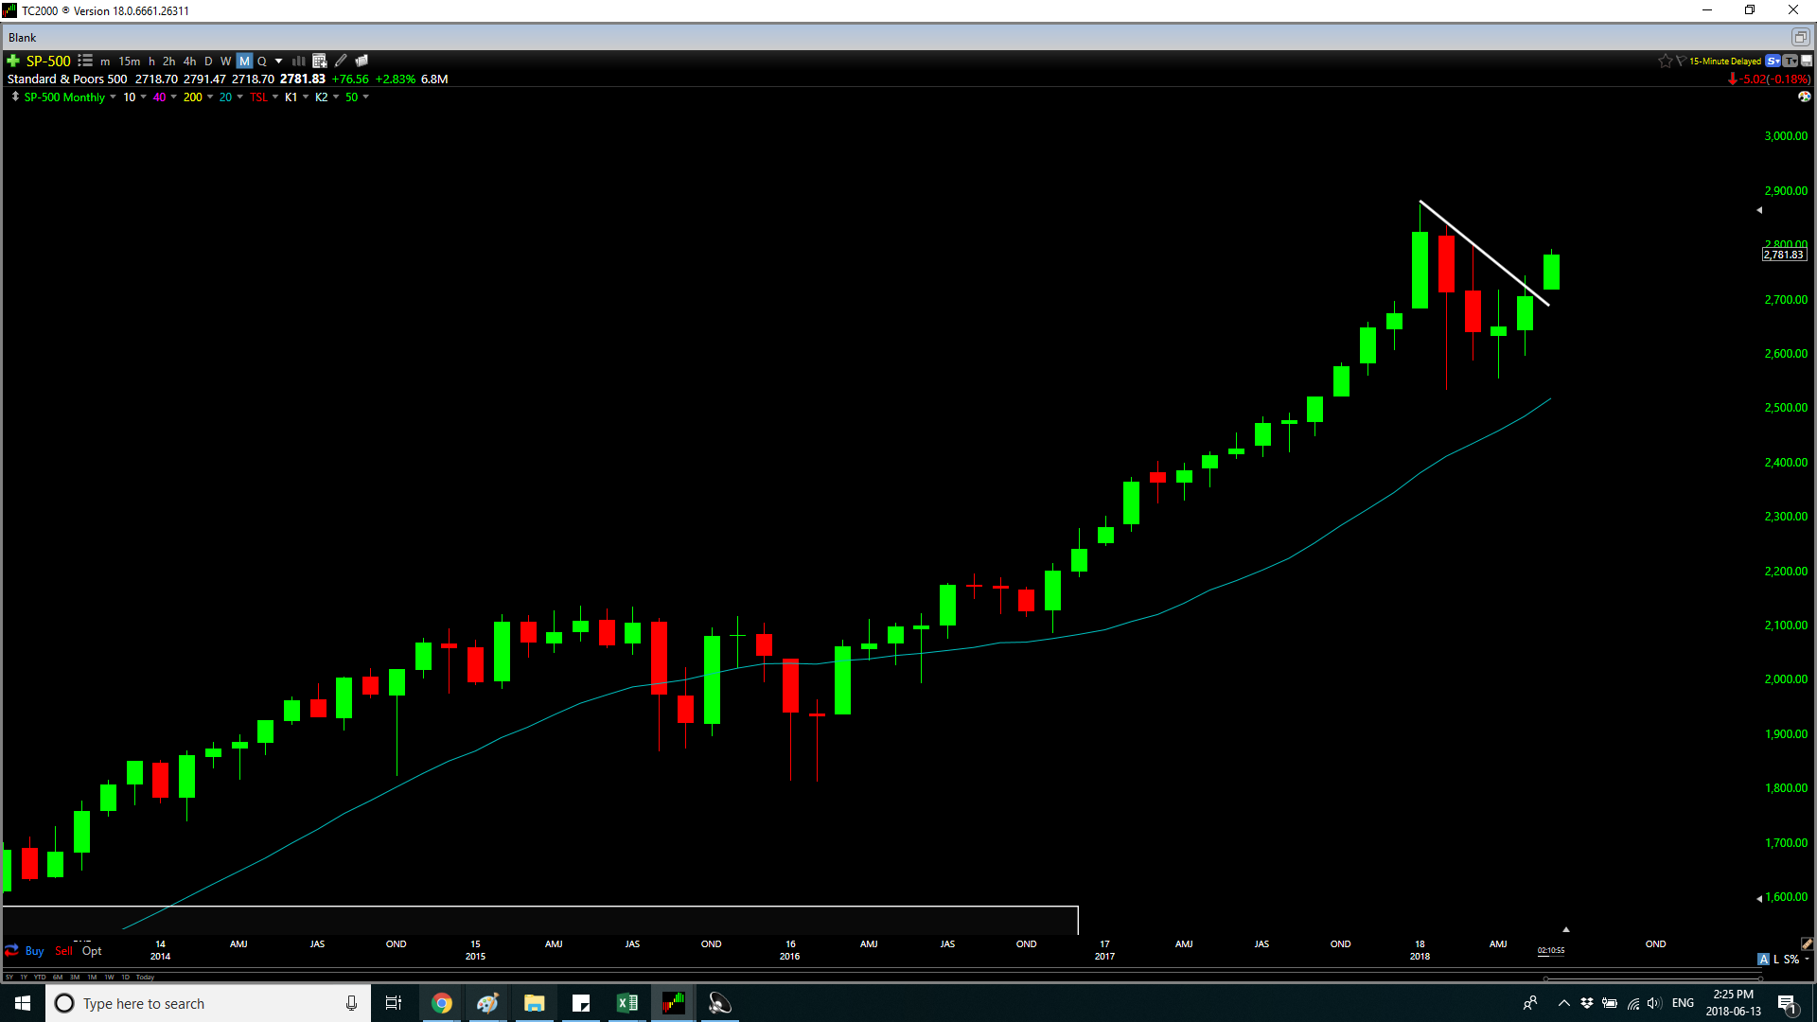Click the Windows Start button
Screen dimensions: 1817x1022
[23, 1003]
